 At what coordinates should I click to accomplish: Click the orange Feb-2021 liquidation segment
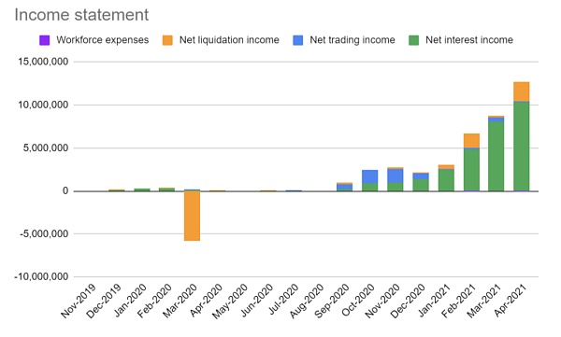pos(471,140)
